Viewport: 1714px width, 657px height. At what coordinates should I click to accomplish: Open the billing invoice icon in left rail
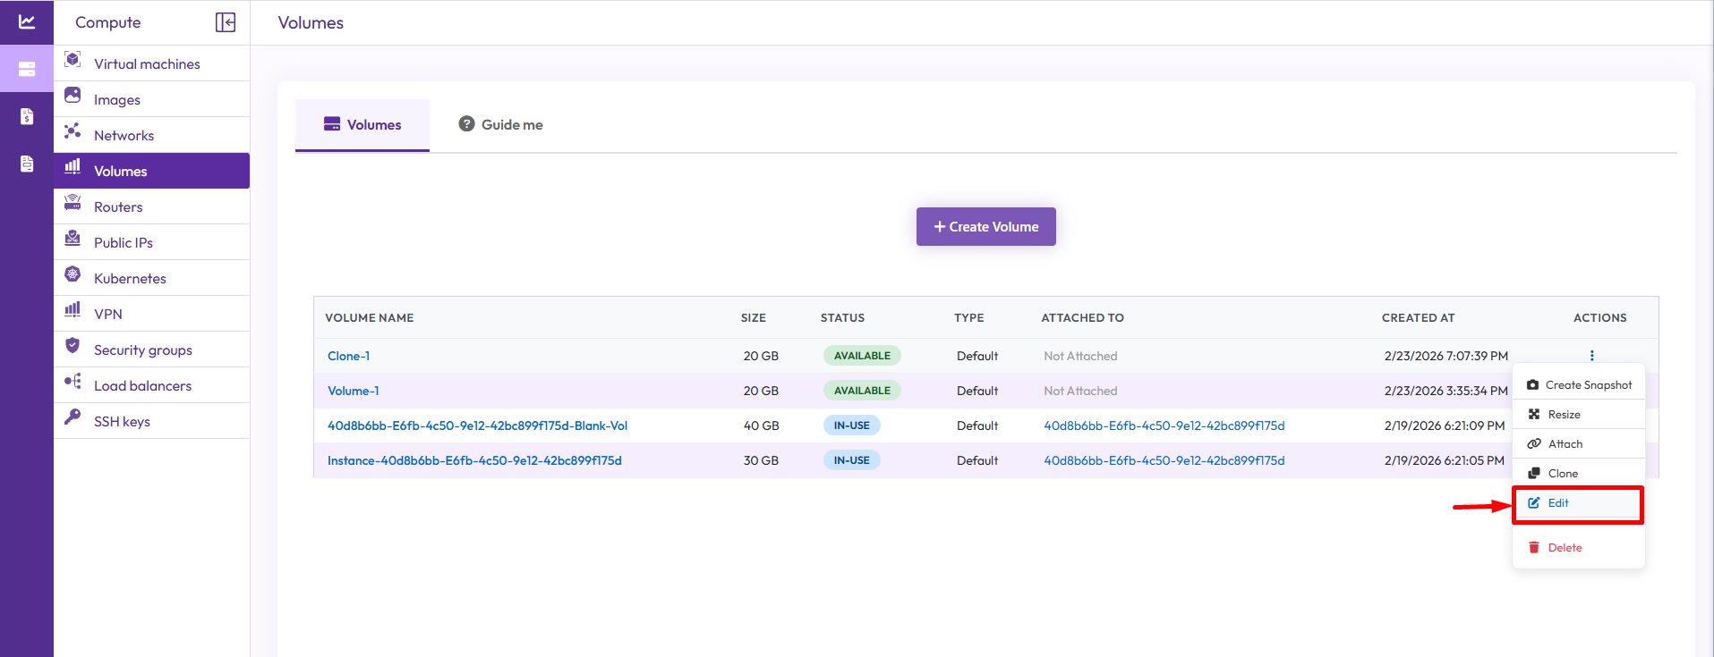click(27, 116)
